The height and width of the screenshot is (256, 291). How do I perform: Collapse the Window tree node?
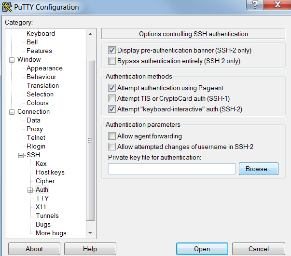click(x=12, y=60)
